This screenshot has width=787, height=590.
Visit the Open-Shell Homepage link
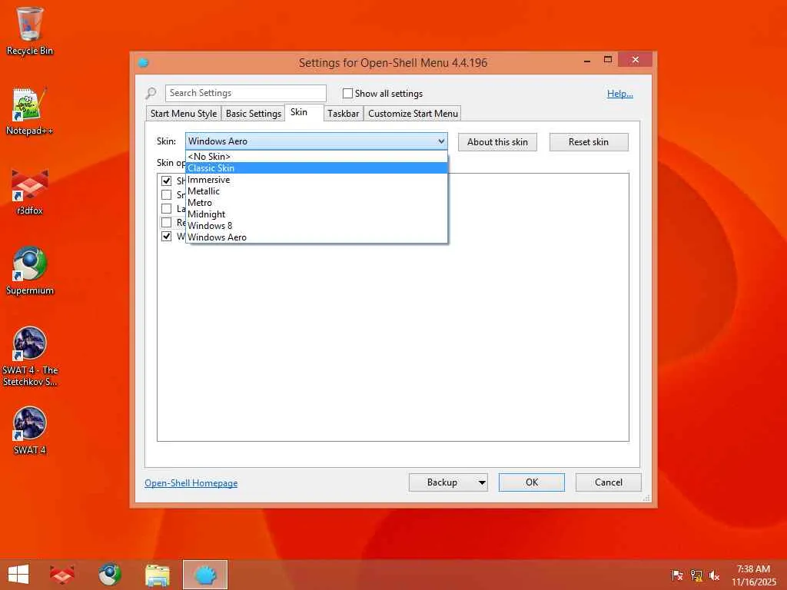coord(191,483)
